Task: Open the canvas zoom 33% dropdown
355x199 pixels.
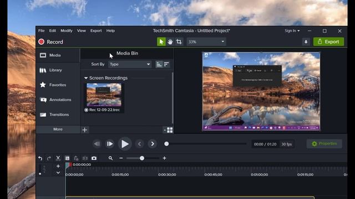Action: pos(206,42)
